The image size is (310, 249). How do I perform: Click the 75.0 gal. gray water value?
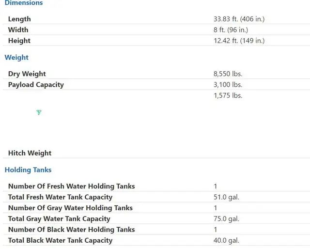point(226,219)
